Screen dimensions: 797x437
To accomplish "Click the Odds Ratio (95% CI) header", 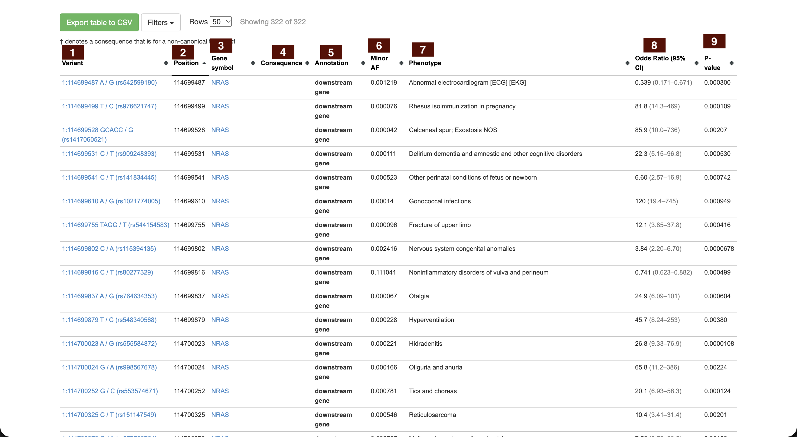I will [x=660, y=63].
